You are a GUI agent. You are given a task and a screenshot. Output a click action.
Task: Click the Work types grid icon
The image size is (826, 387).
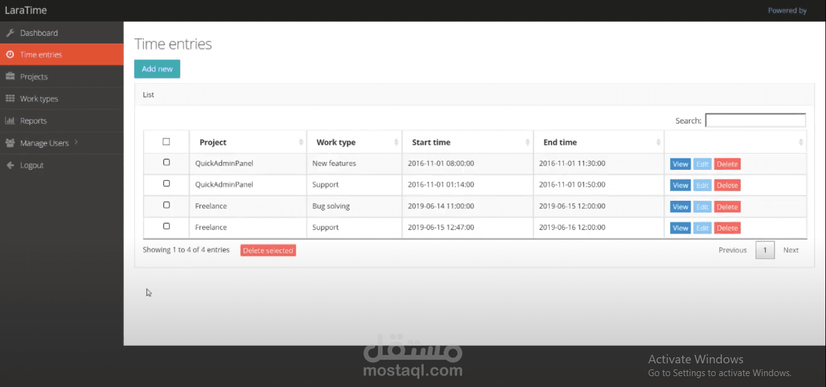click(10, 98)
